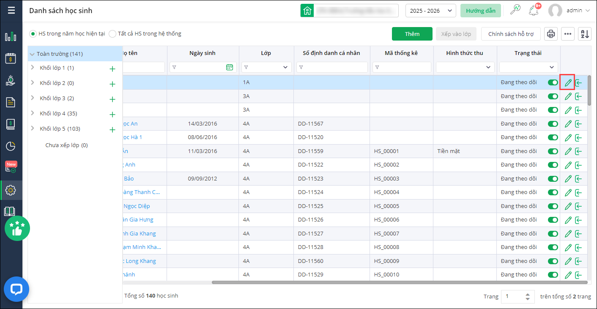Select 'HS trong năm học hiện tại' radio
Screen dimensions: 597x309
[x=33, y=34]
